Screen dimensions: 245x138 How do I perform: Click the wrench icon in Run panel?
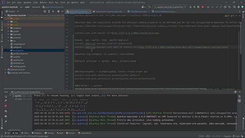tap(6, 100)
